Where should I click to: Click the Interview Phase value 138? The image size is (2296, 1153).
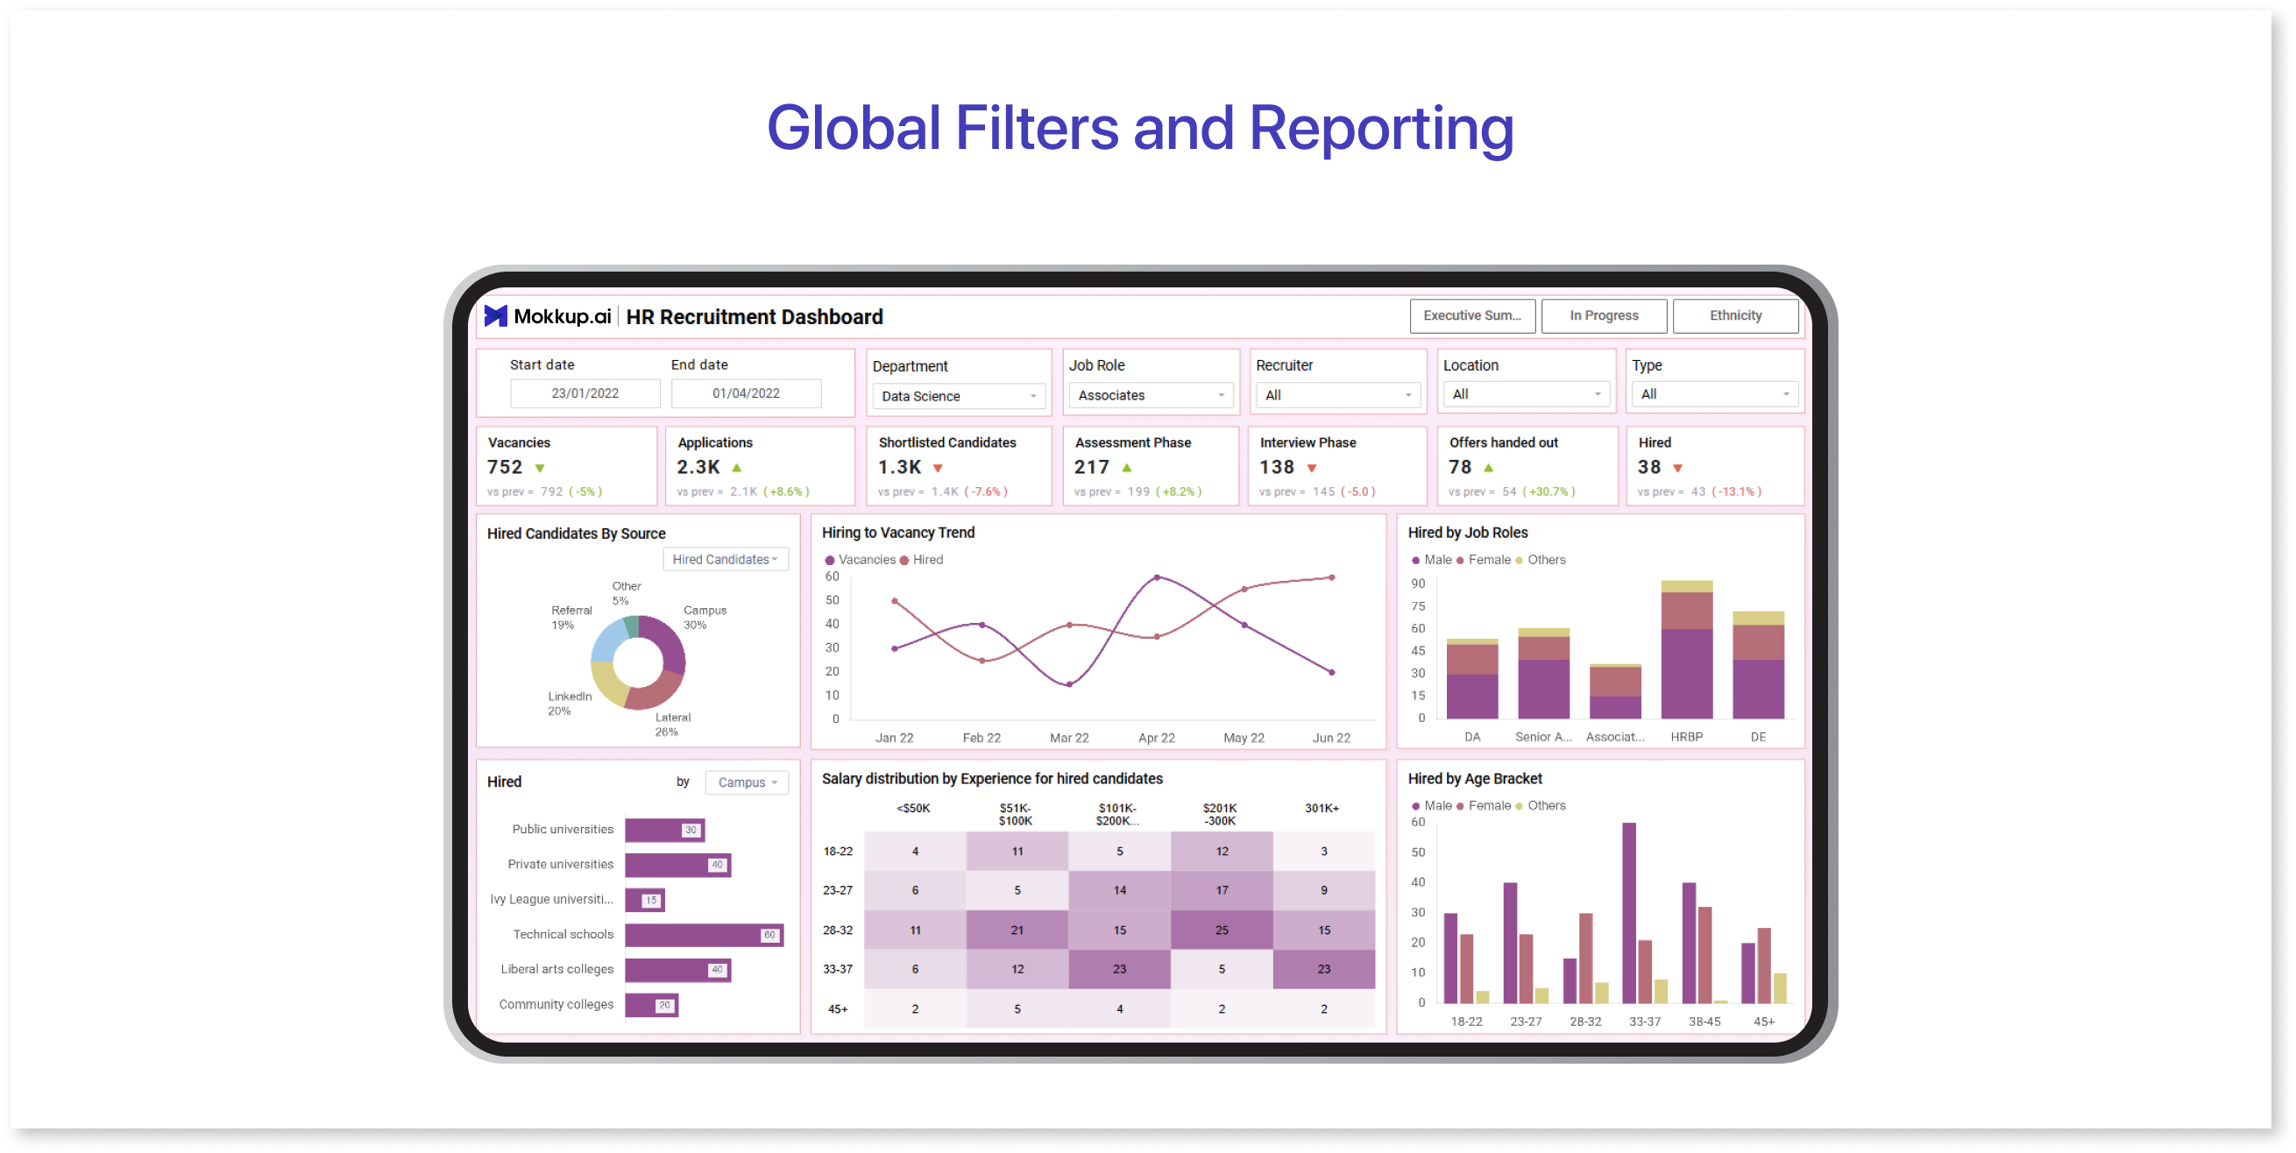[x=1276, y=467]
